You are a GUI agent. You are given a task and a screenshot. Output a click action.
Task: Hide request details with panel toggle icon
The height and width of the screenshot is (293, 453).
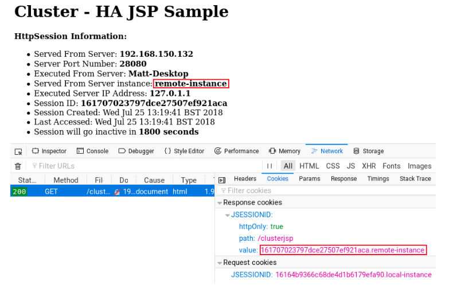coord(222,180)
